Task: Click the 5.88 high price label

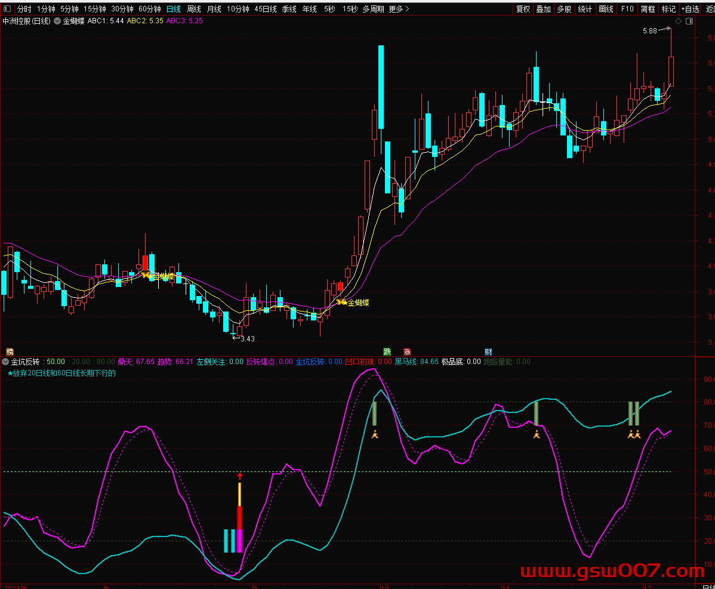Action: point(650,31)
